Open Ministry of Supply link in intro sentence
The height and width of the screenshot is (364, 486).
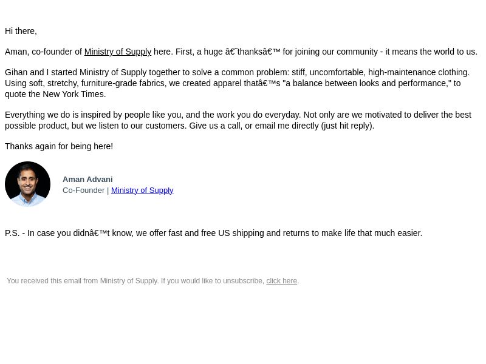118,52
